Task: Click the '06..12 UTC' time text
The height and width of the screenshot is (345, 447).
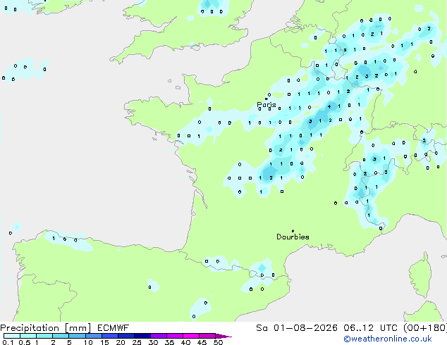Action: 370,328
